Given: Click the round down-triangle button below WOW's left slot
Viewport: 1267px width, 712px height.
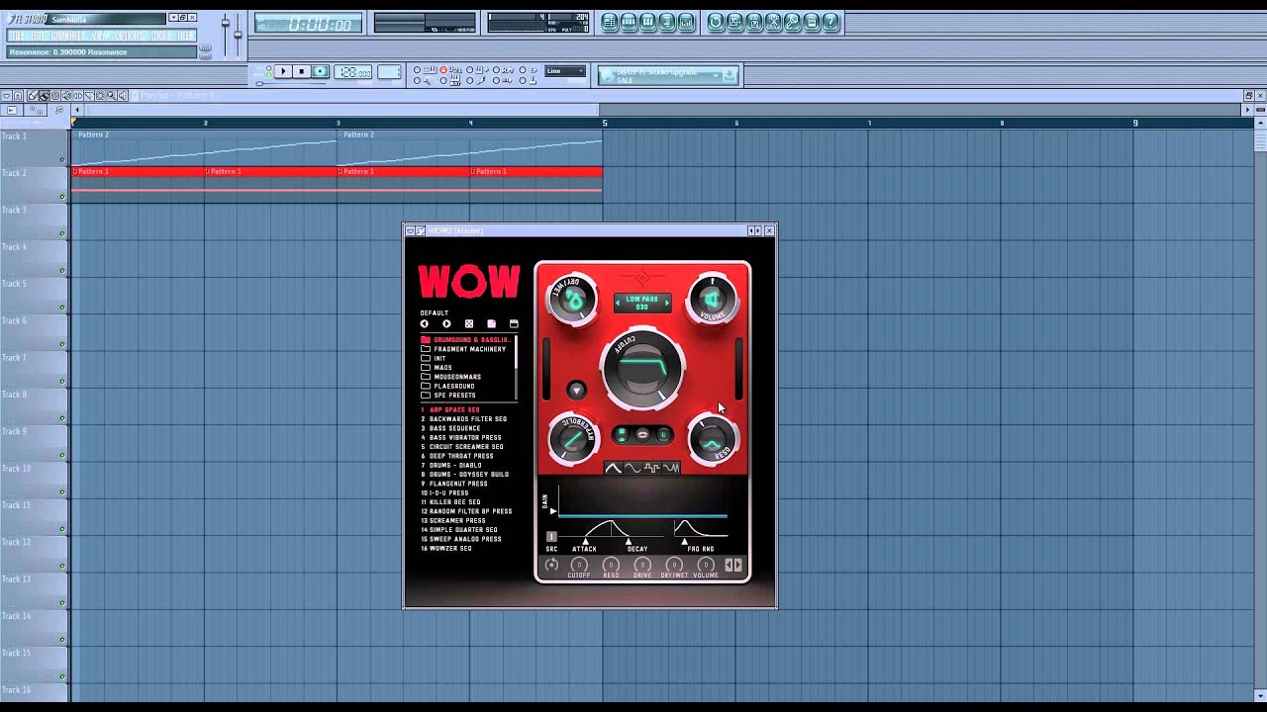Looking at the screenshot, I should tap(576, 391).
